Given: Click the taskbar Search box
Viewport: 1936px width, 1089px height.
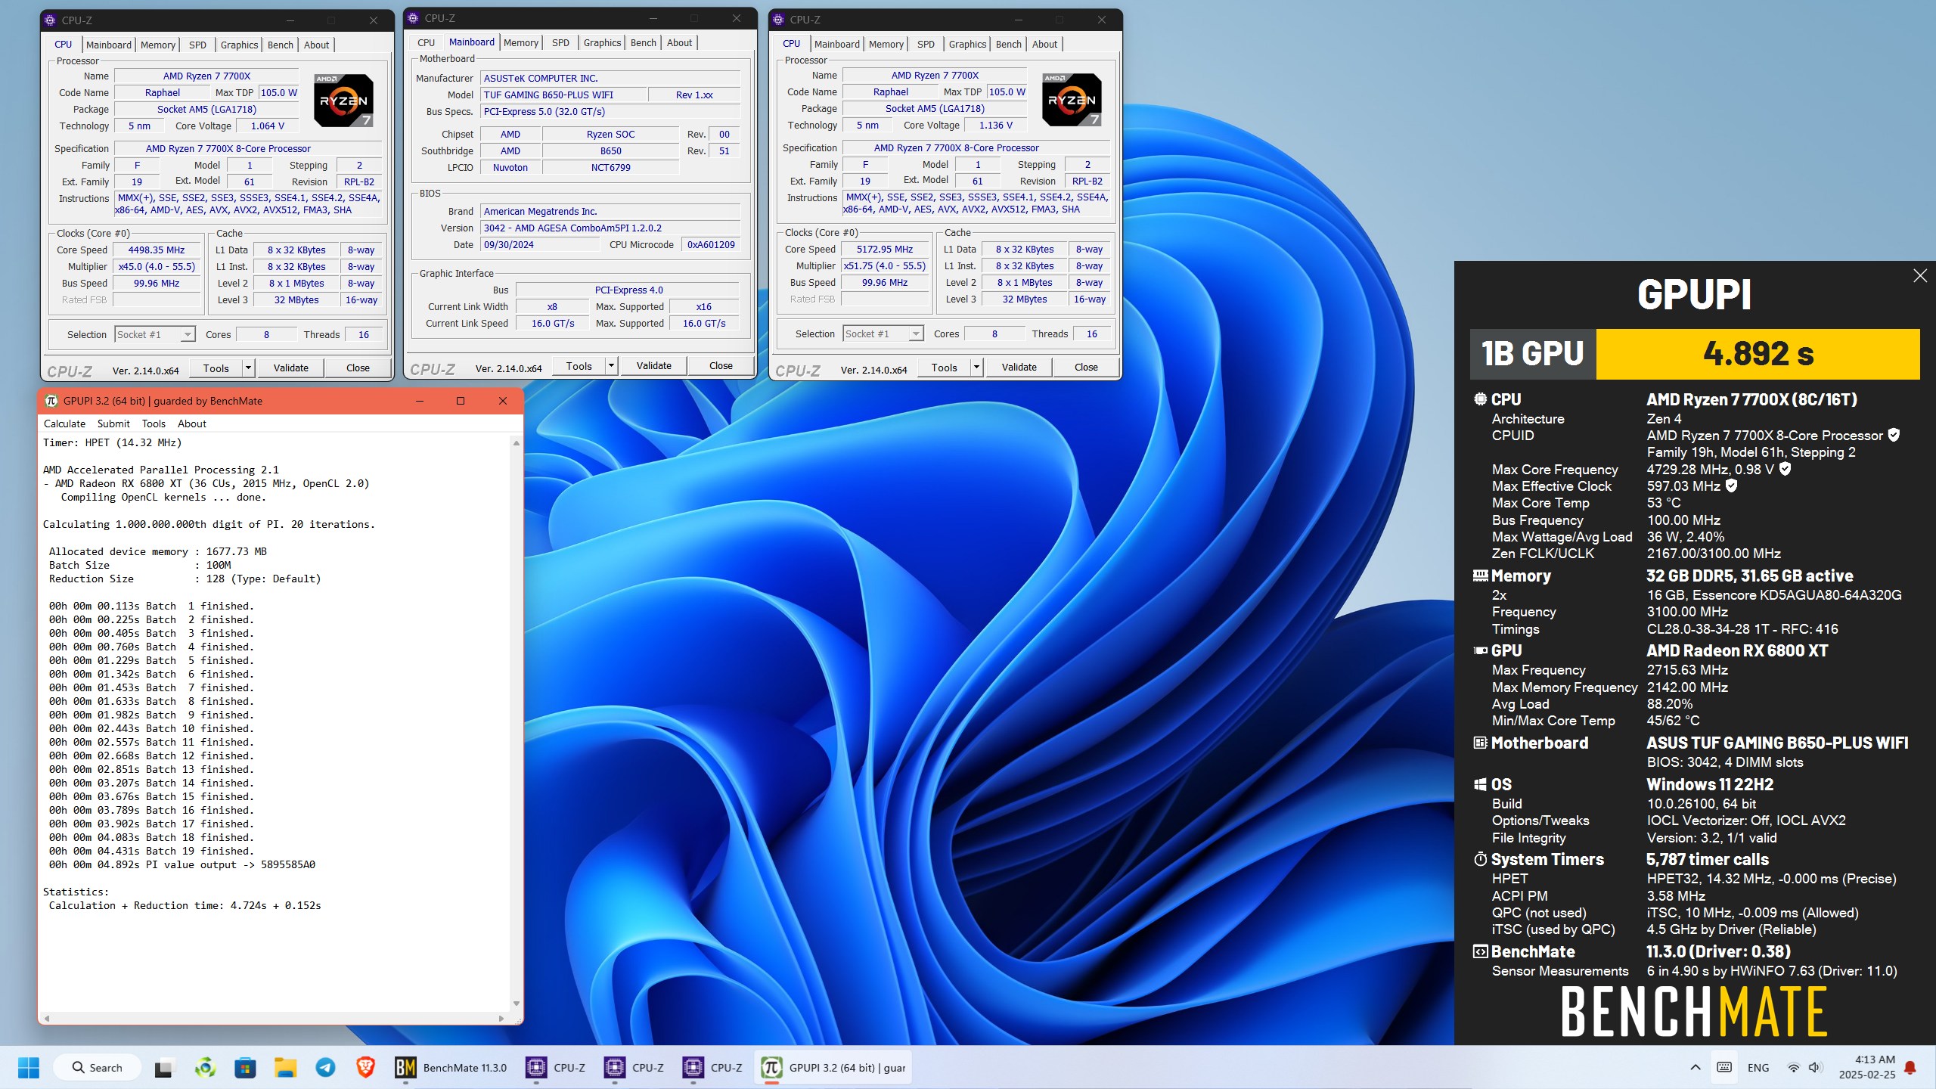Looking at the screenshot, I should (x=98, y=1068).
